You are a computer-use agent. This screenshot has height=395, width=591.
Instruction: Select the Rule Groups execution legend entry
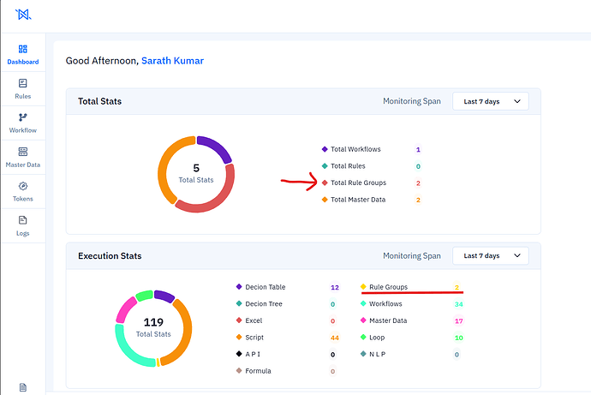[385, 287]
